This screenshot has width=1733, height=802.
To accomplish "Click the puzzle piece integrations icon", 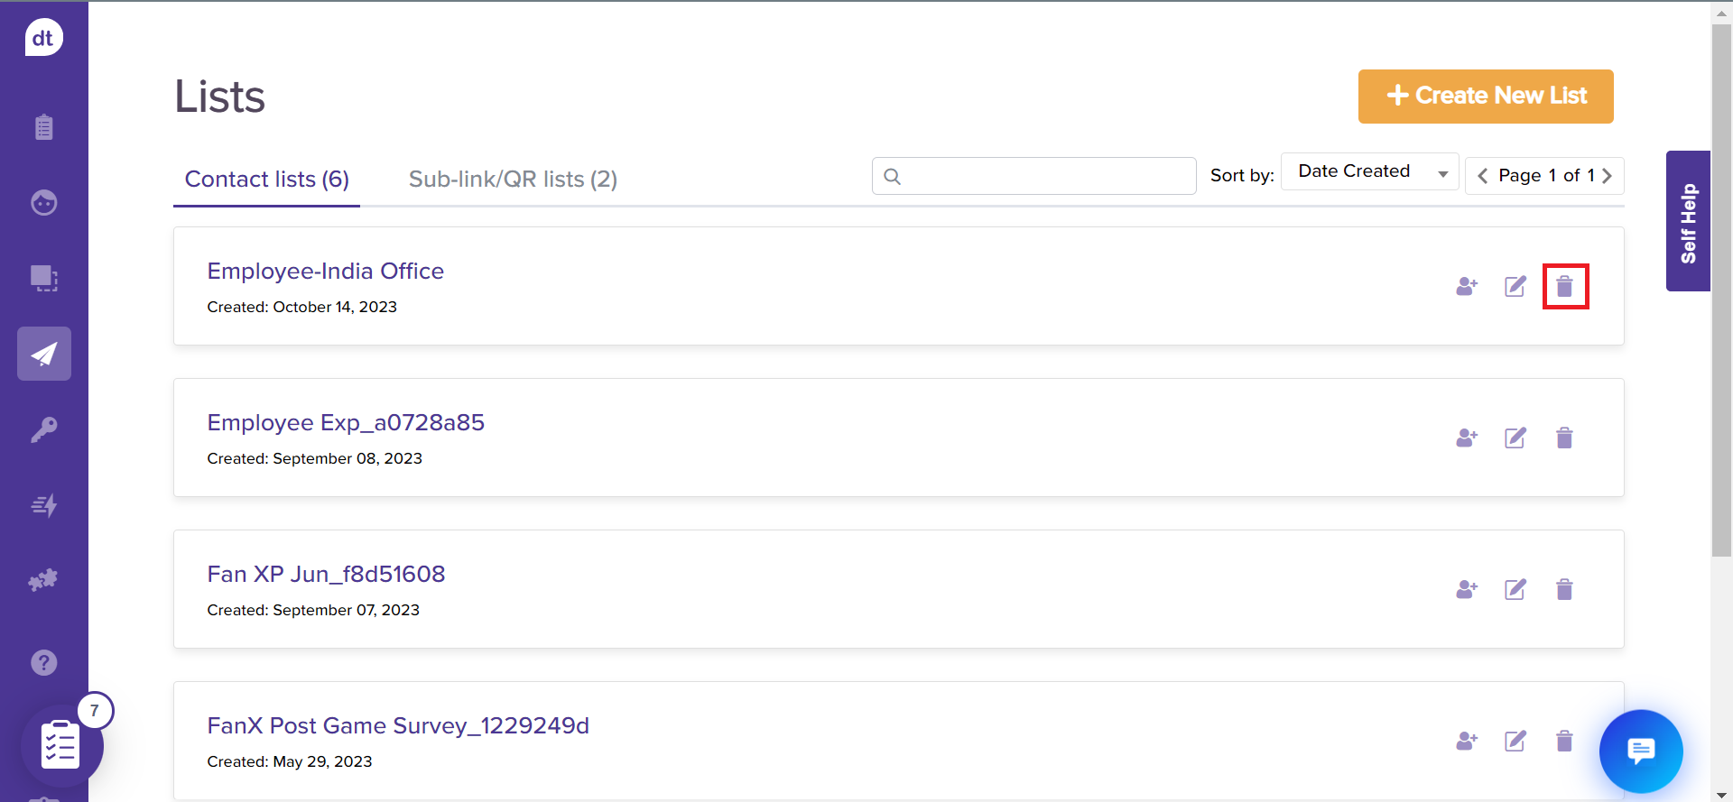I will point(43,580).
